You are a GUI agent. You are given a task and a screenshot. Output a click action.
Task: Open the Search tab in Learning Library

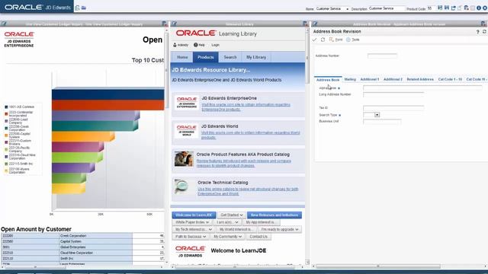tap(230, 57)
